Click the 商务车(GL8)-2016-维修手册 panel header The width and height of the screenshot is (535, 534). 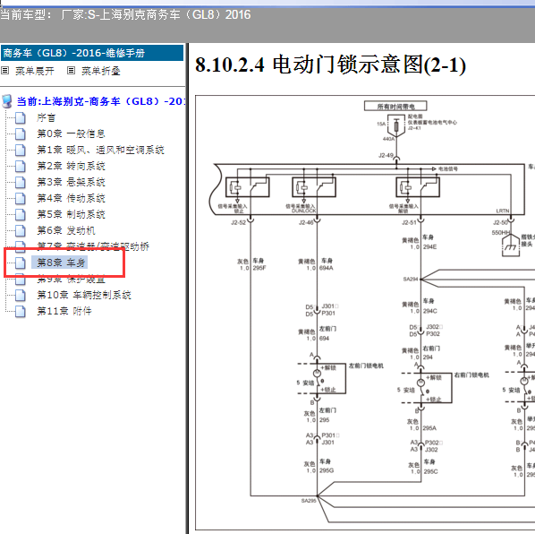(92, 53)
